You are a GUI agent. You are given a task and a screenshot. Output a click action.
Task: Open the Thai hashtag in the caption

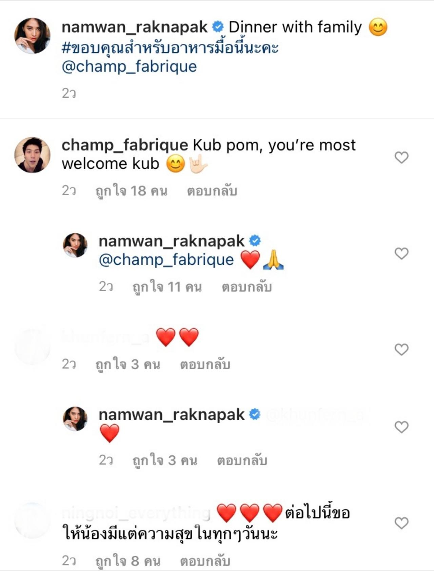pyautogui.click(x=170, y=47)
